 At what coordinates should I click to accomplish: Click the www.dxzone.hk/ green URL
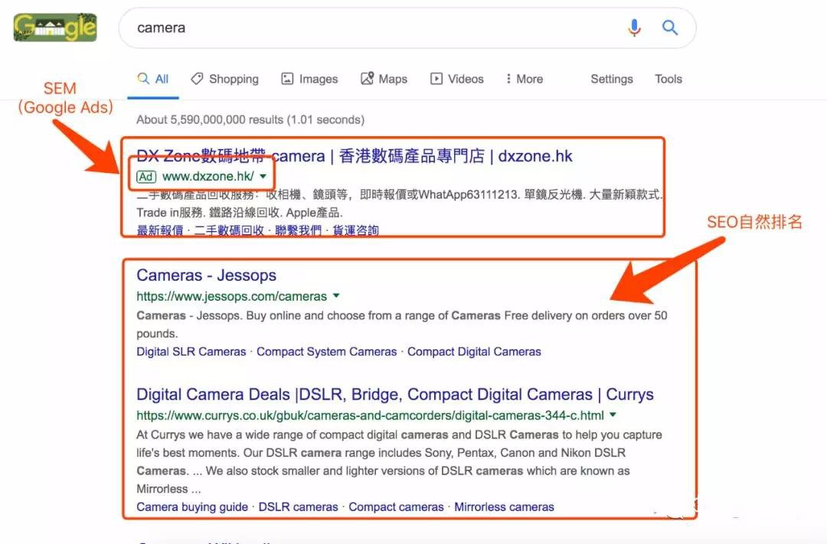pos(208,177)
